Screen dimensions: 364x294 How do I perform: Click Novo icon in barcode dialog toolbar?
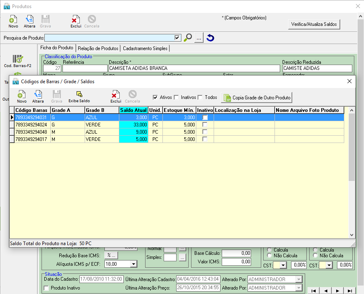point(21,95)
